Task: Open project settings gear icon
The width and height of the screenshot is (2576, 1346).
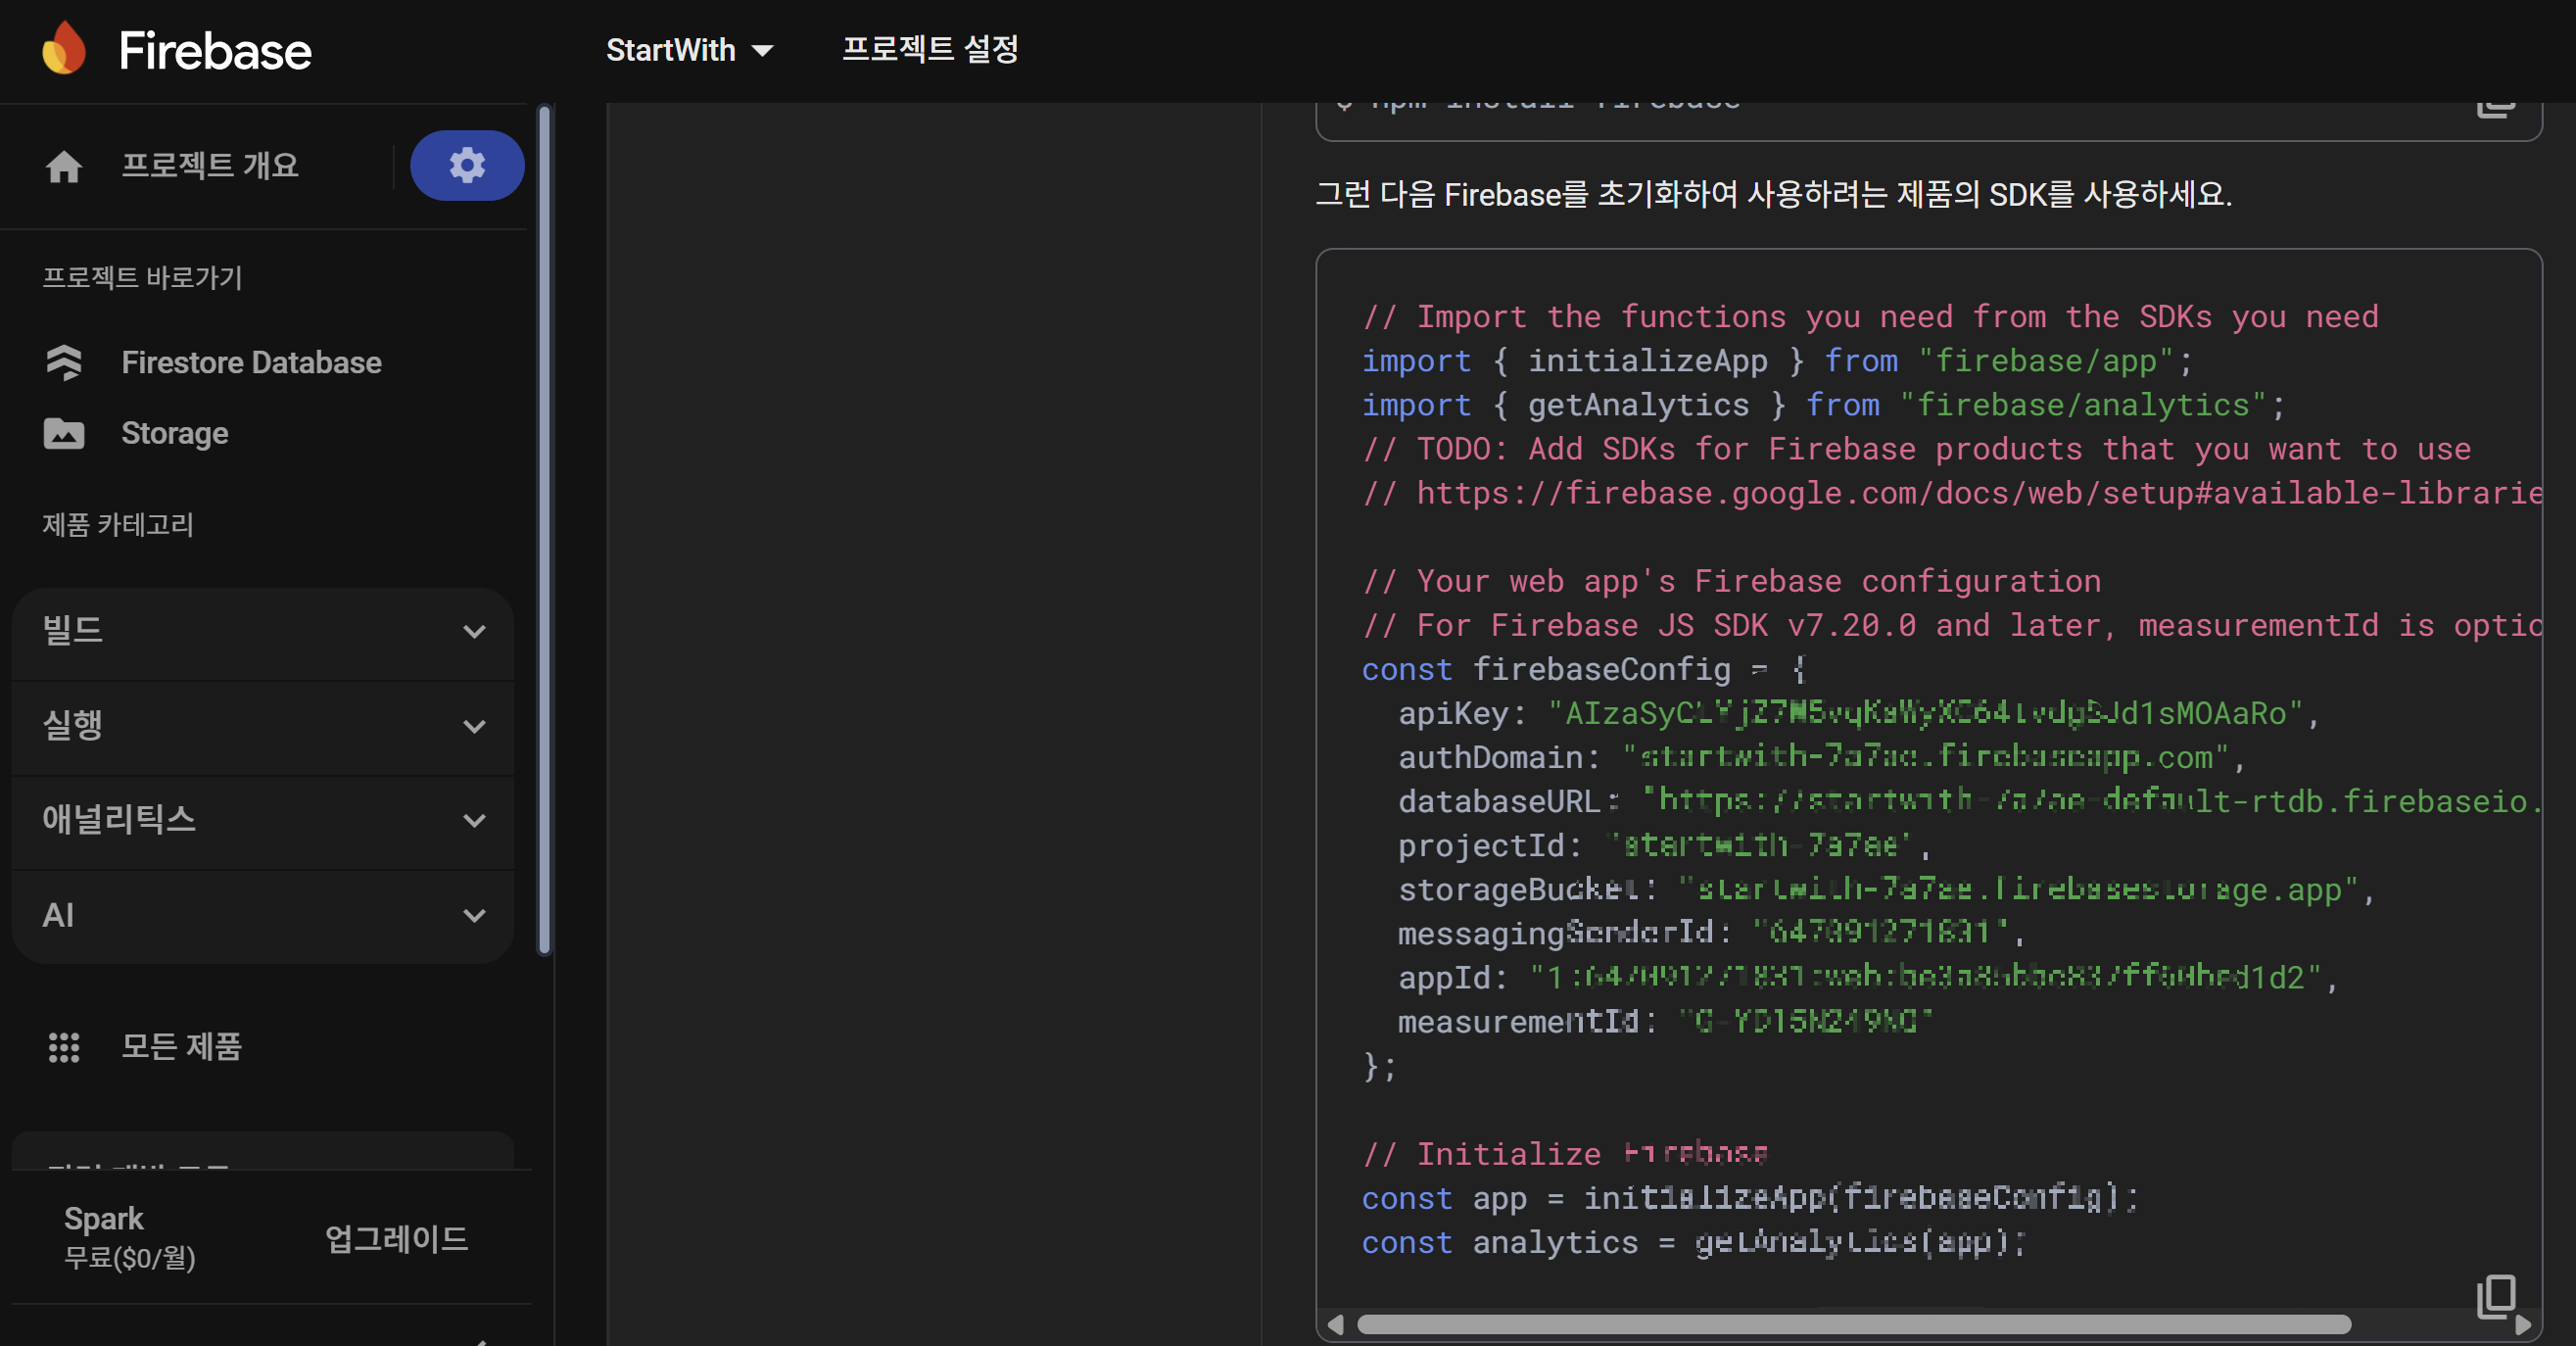Action: click(x=467, y=165)
